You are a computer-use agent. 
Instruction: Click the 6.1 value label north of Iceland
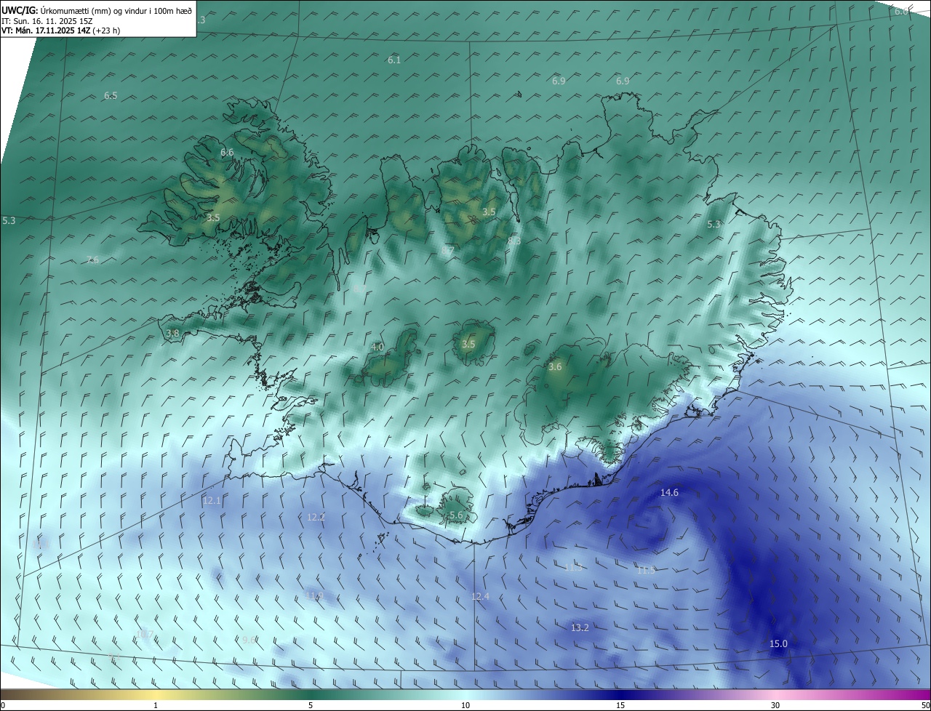[x=394, y=60]
